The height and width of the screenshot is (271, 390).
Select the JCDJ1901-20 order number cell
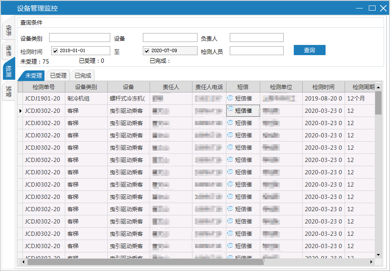click(x=44, y=98)
